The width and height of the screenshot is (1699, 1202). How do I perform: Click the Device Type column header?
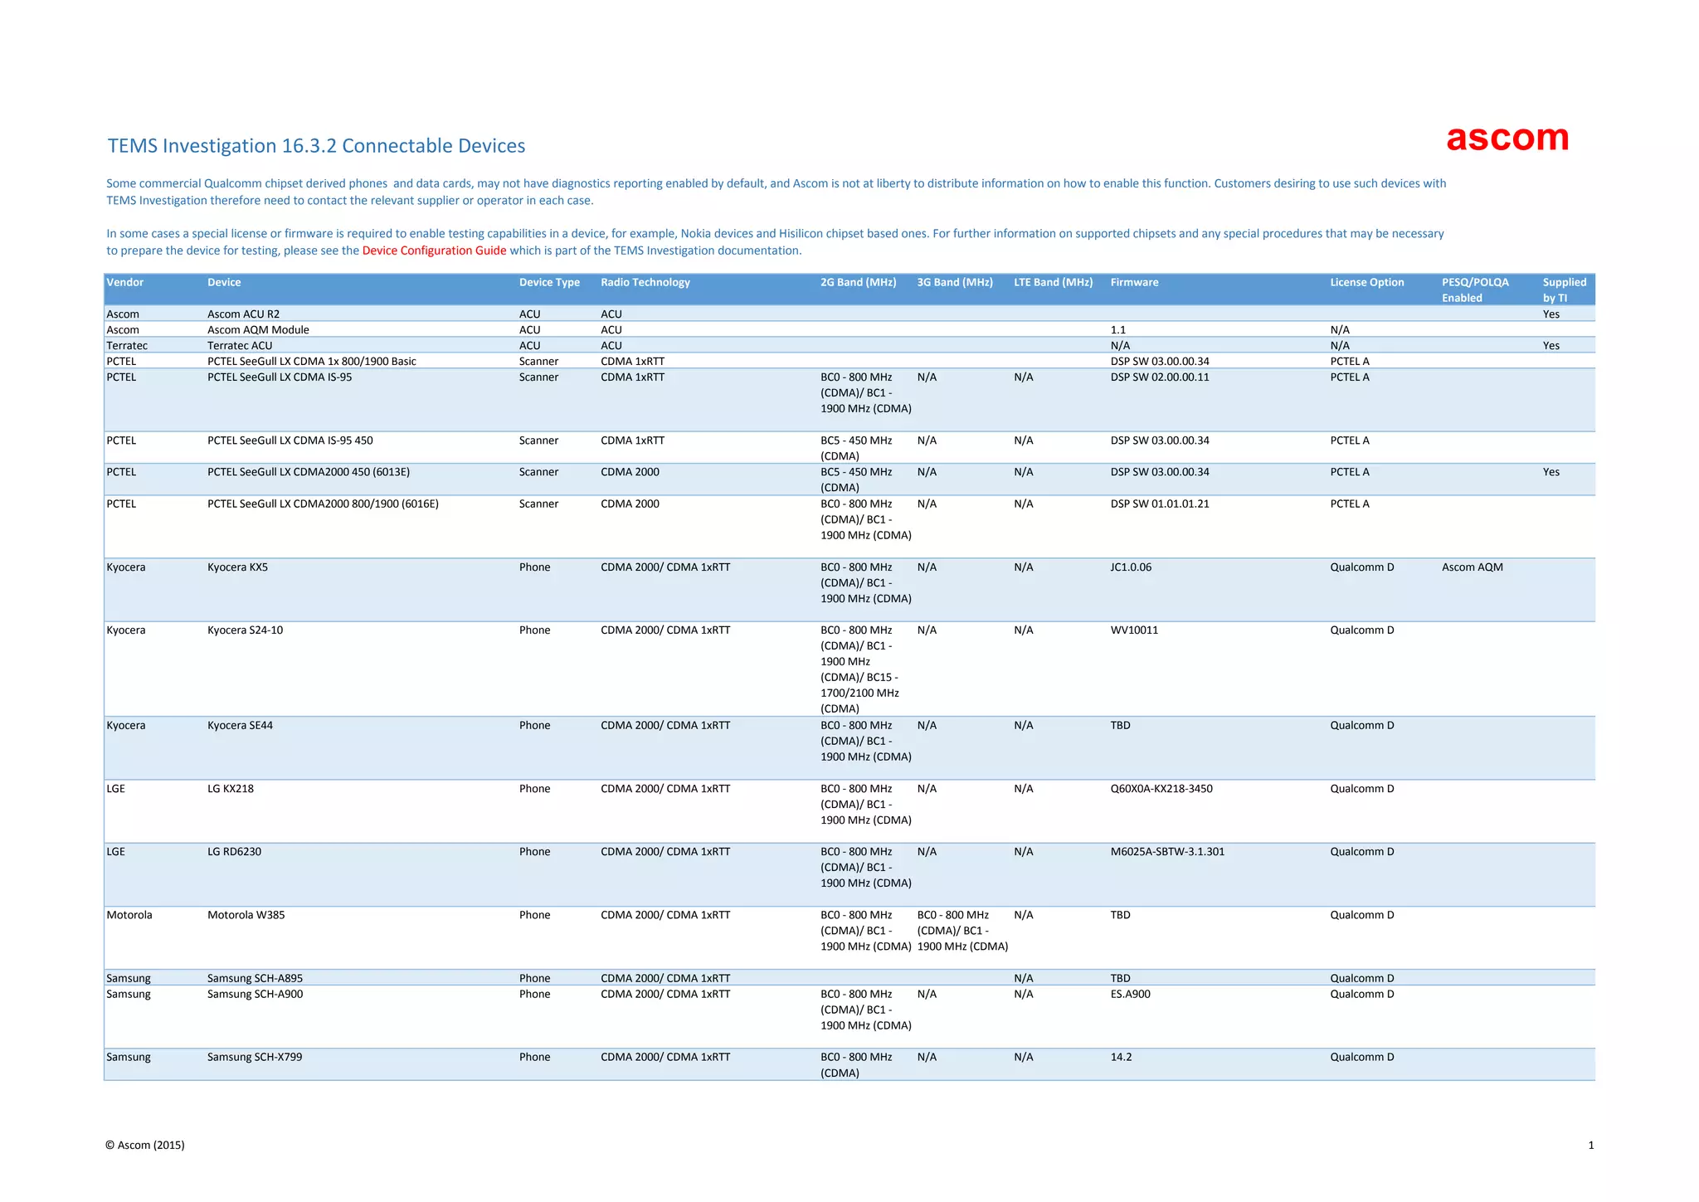point(549,283)
